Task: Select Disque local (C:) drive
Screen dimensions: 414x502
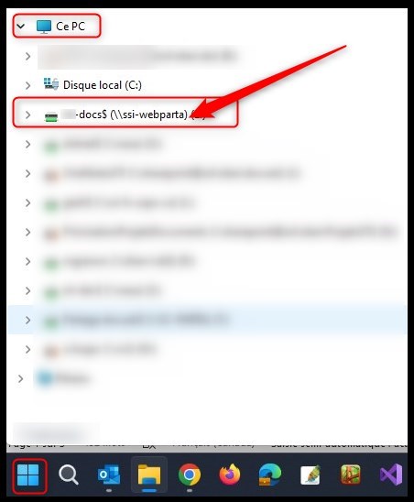Action: point(93,85)
